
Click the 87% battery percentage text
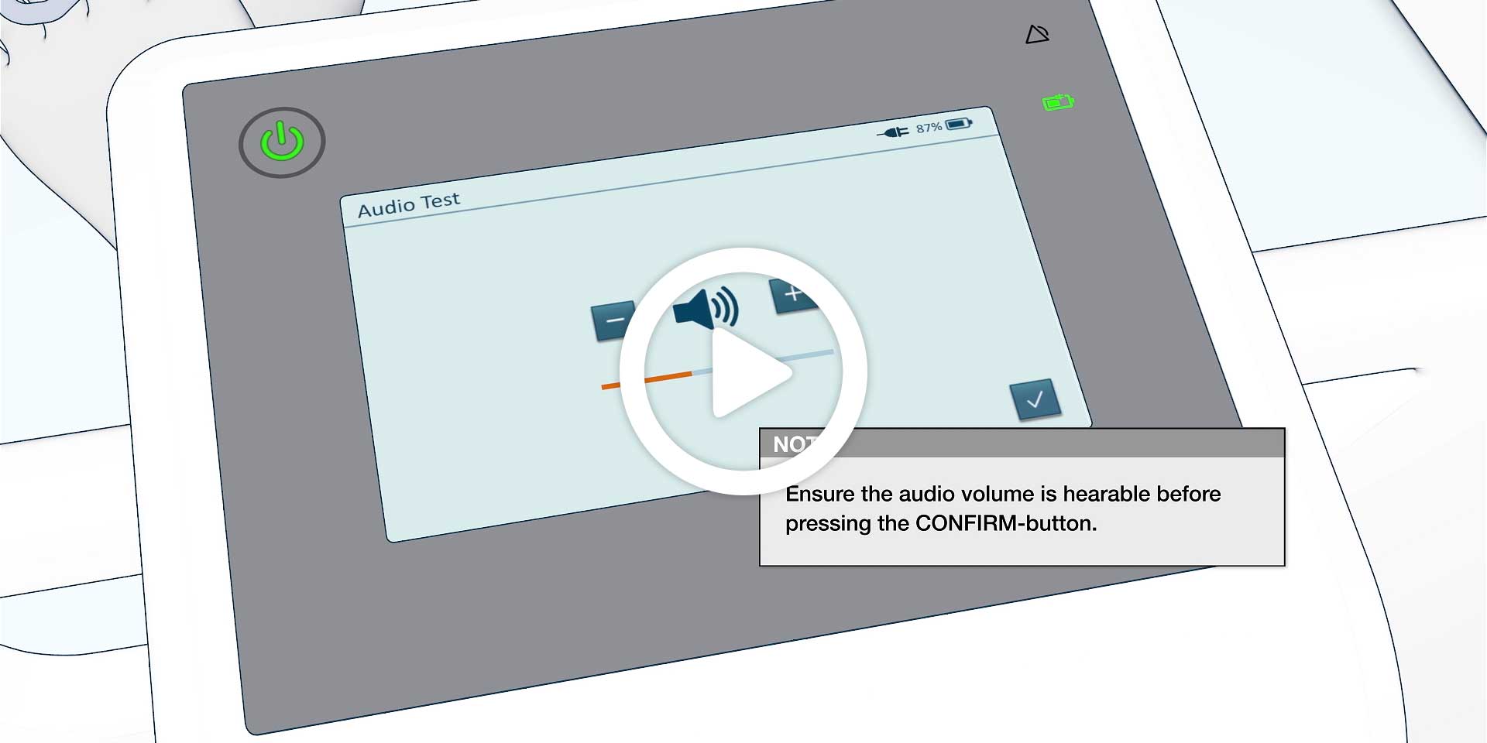coord(929,128)
